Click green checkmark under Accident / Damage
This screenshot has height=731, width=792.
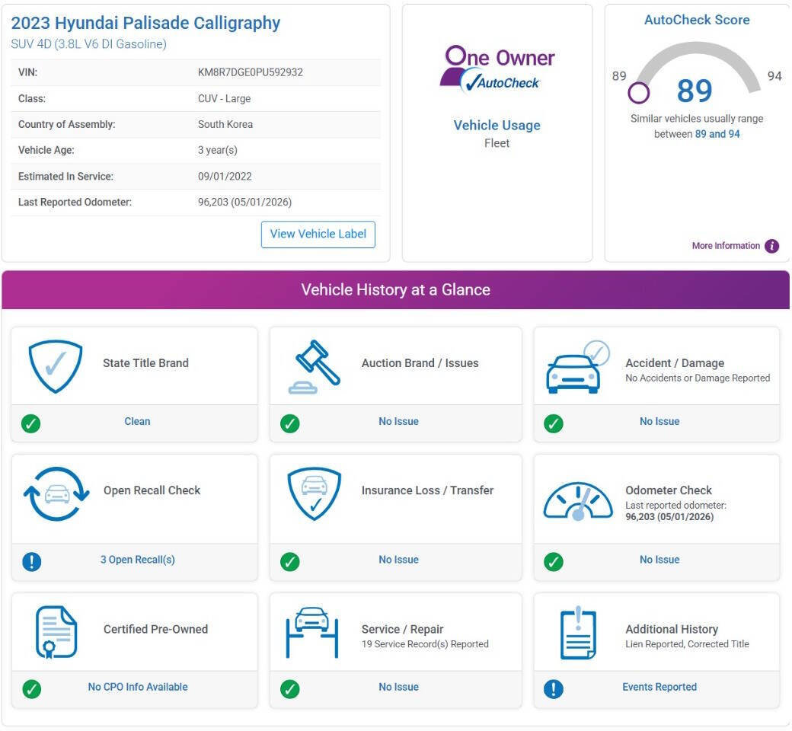(x=554, y=423)
